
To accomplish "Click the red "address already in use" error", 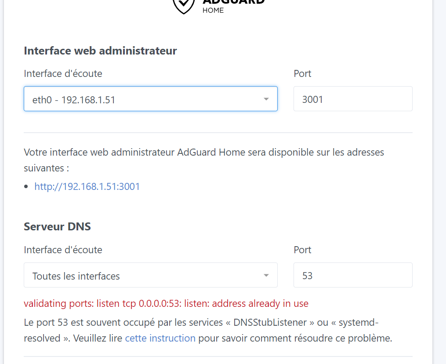I will 166,303.
